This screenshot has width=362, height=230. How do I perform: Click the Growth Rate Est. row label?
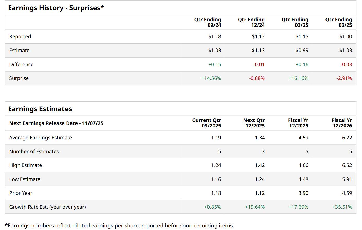click(48, 207)
